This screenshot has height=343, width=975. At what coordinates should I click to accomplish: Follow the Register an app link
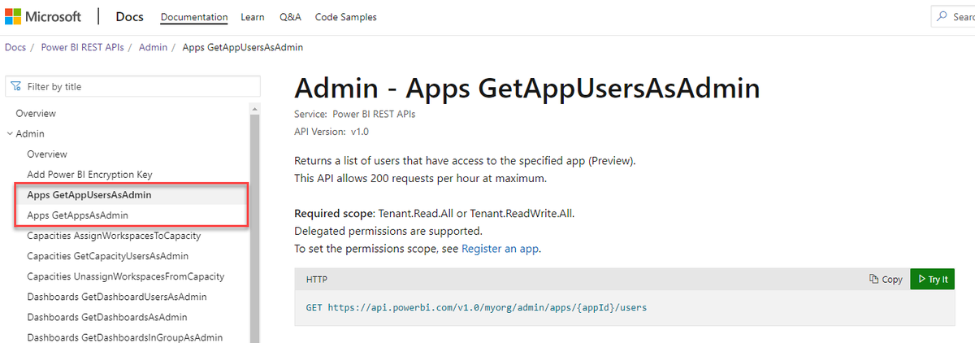(500, 249)
